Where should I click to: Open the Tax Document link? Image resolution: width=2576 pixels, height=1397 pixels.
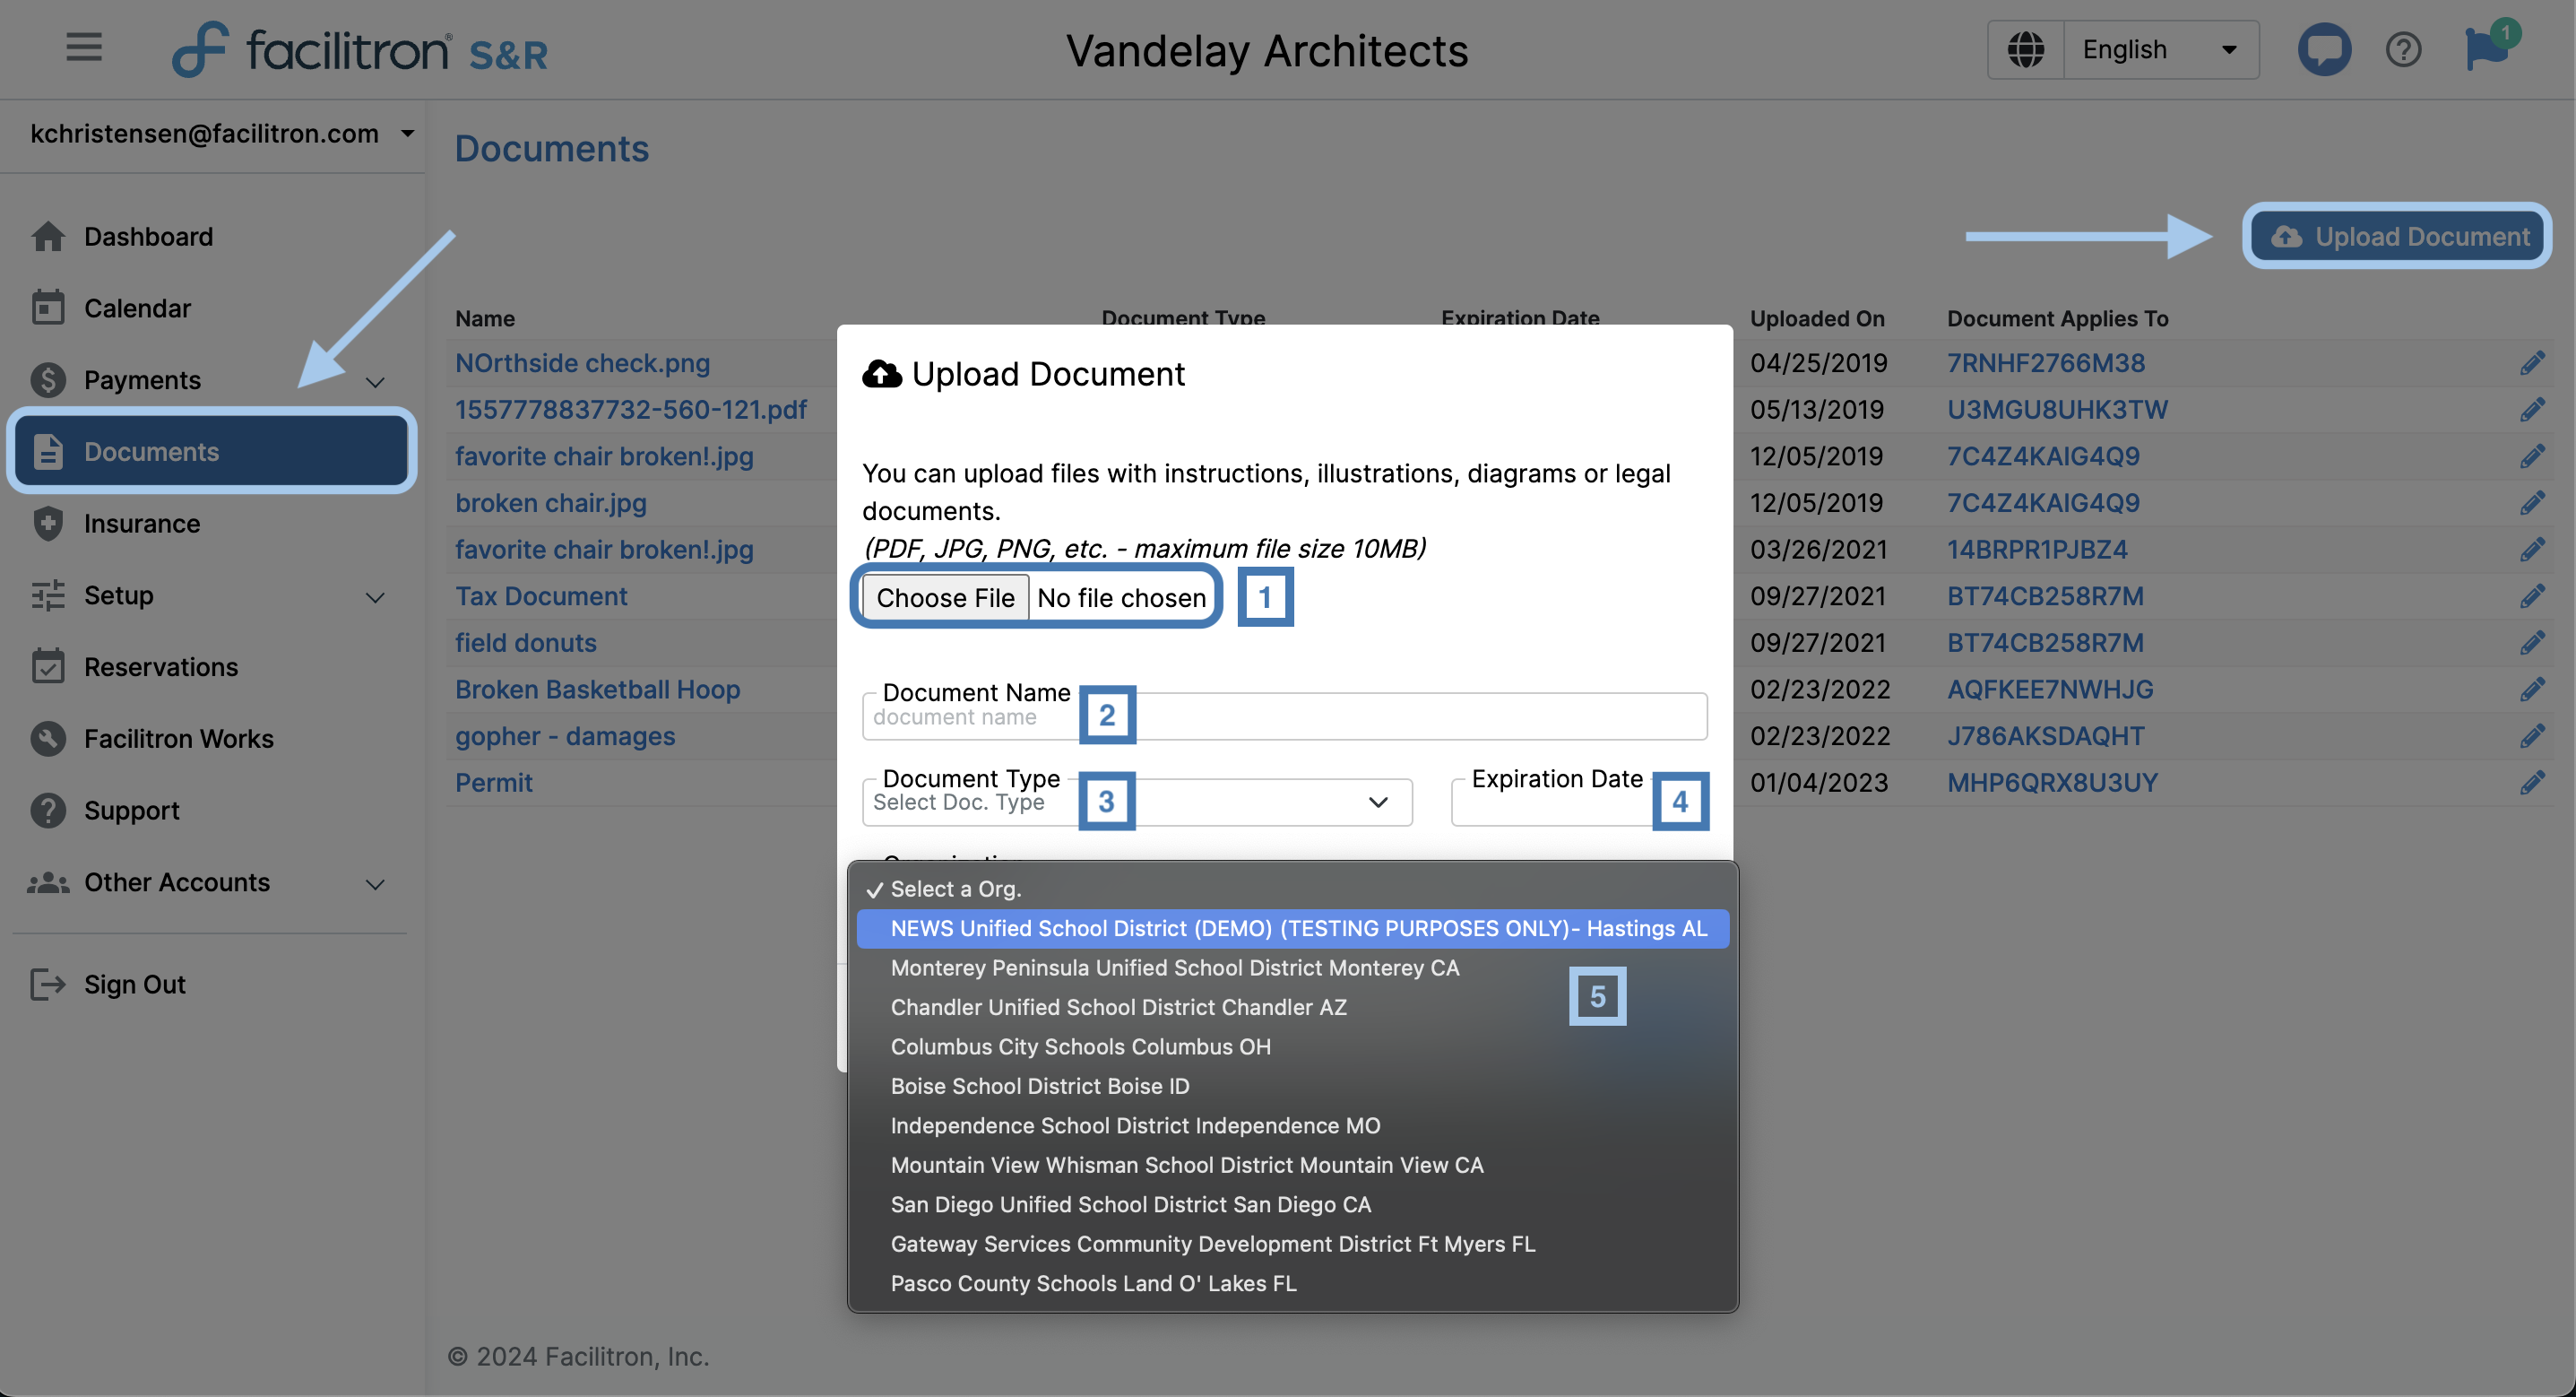point(541,596)
